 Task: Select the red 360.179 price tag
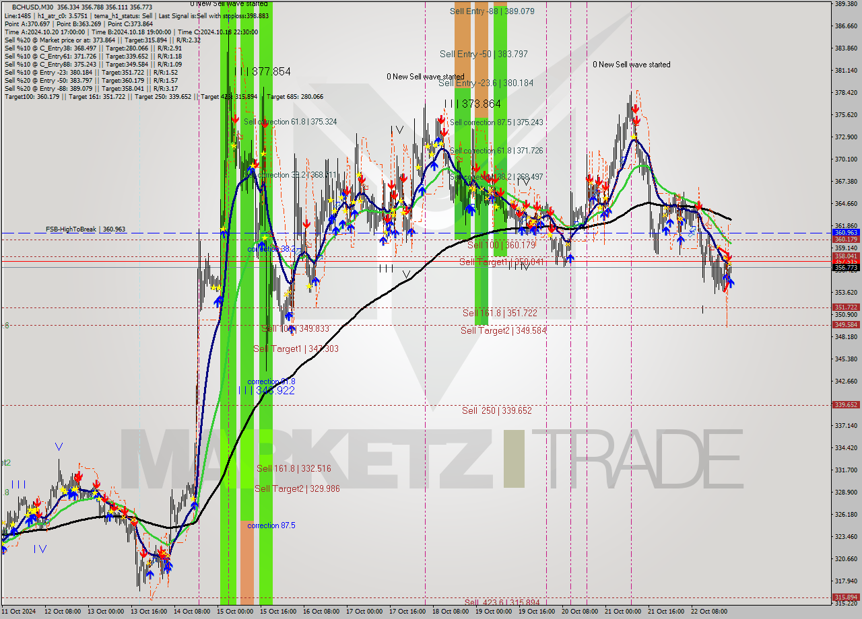pyautogui.click(x=847, y=239)
